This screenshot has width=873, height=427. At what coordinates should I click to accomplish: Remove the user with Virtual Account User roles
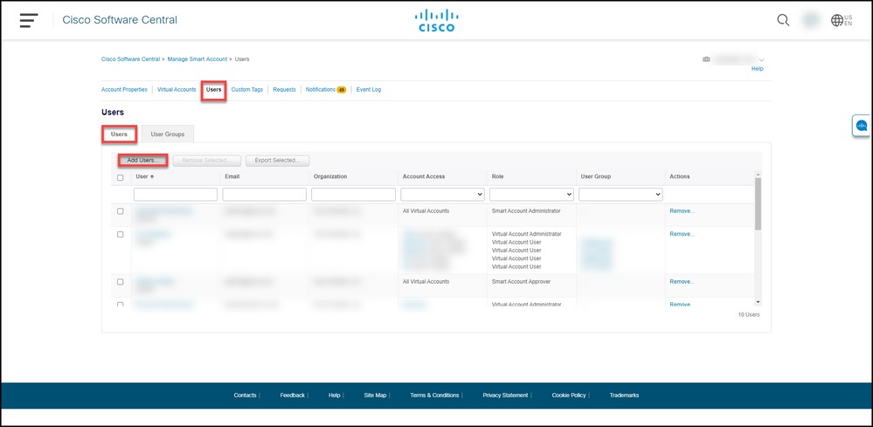tap(682, 234)
